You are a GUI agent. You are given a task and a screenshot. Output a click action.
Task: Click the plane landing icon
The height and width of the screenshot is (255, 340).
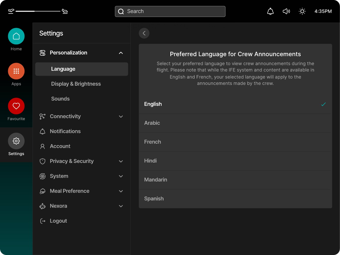65,11
